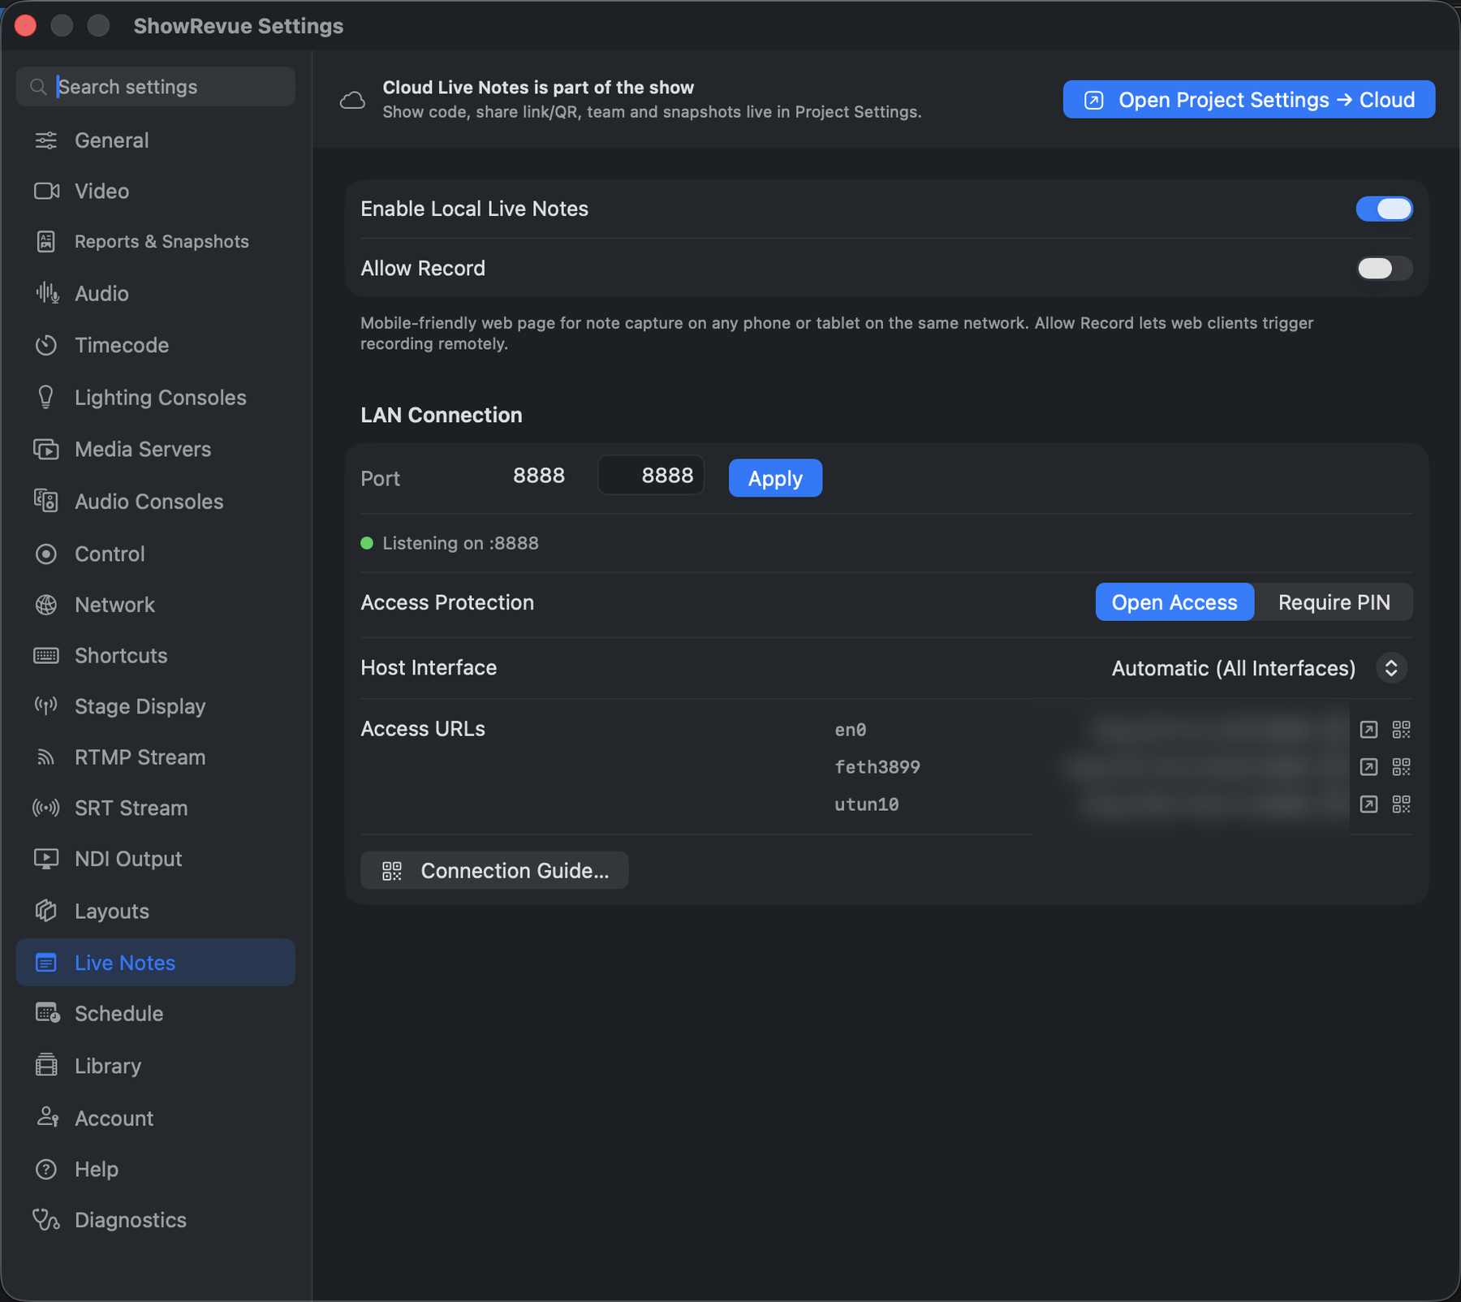The width and height of the screenshot is (1461, 1302).
Task: Open the en0 access URL in browser
Action: tap(1368, 730)
